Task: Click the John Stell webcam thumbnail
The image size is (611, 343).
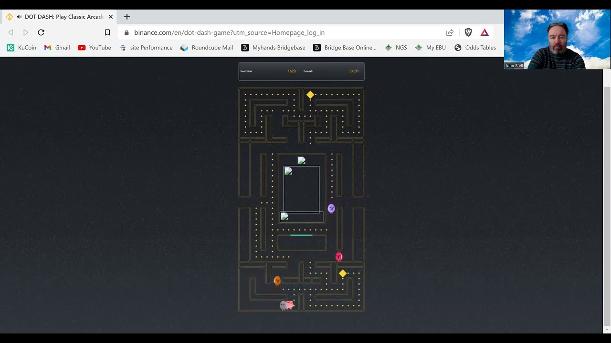Action: (x=557, y=39)
